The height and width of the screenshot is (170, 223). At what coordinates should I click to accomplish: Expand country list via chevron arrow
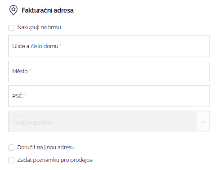pyautogui.click(x=203, y=122)
